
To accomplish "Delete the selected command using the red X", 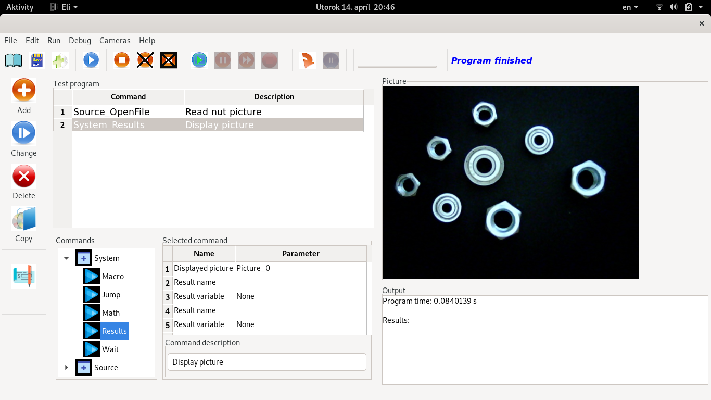I will tap(24, 176).
